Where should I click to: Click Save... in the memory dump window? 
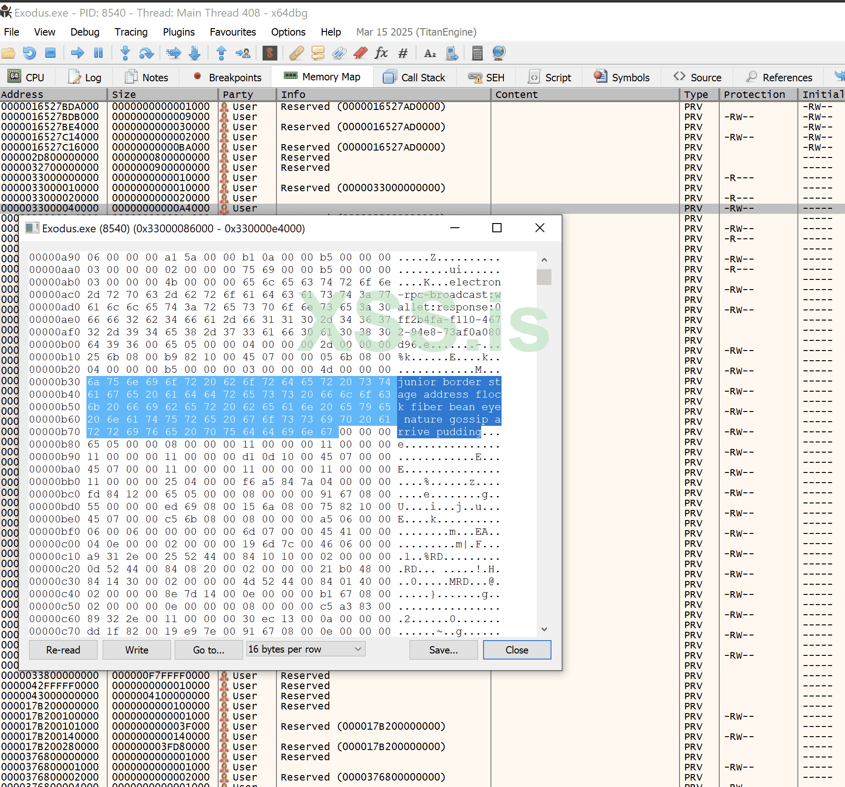pyautogui.click(x=443, y=649)
